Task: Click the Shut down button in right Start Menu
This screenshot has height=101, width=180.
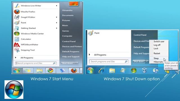Action: coord(139,61)
